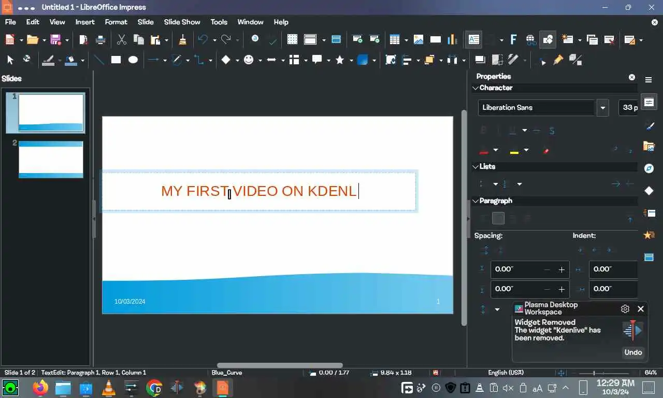663x398 pixels.
Task: Click the Copy icon in toolbar
Action: (x=138, y=39)
